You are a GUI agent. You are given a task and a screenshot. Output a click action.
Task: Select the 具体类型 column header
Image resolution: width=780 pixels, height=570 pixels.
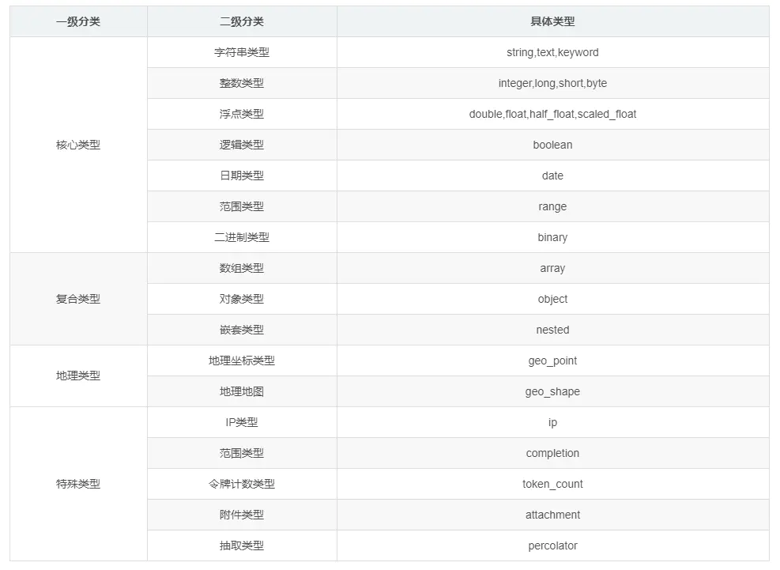(552, 21)
